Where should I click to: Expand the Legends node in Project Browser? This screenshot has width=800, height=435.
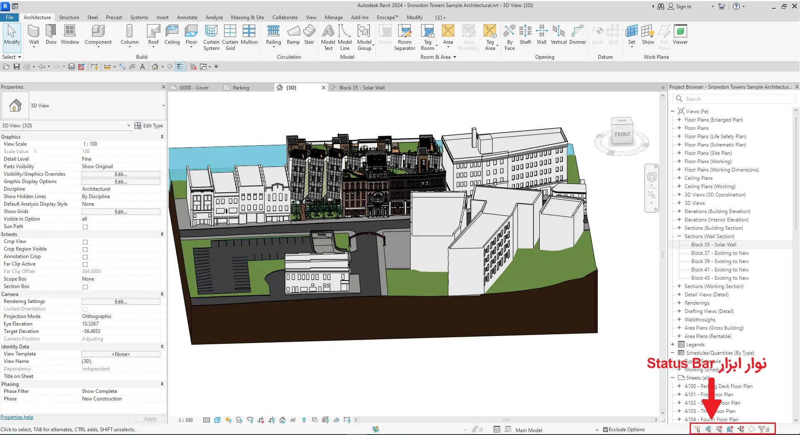pos(673,345)
